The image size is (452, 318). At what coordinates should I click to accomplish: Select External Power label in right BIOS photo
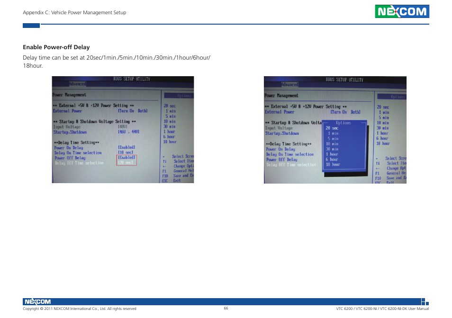(280, 112)
